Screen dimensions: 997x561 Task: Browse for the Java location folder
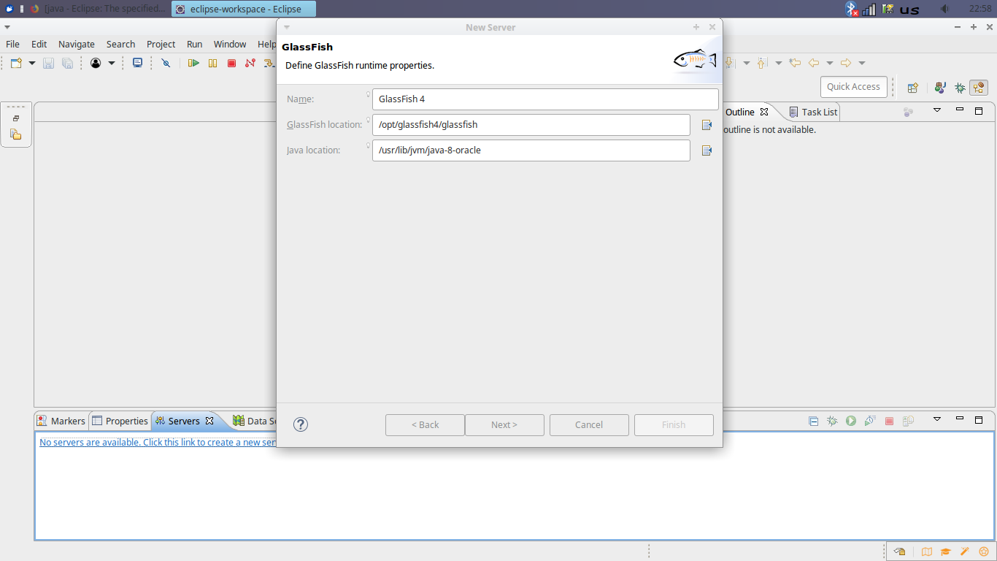coord(707,150)
